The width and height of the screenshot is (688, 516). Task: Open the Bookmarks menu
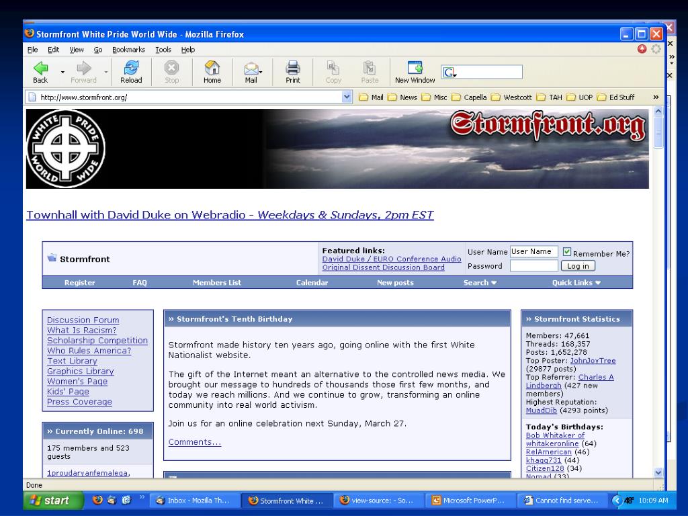pos(128,50)
